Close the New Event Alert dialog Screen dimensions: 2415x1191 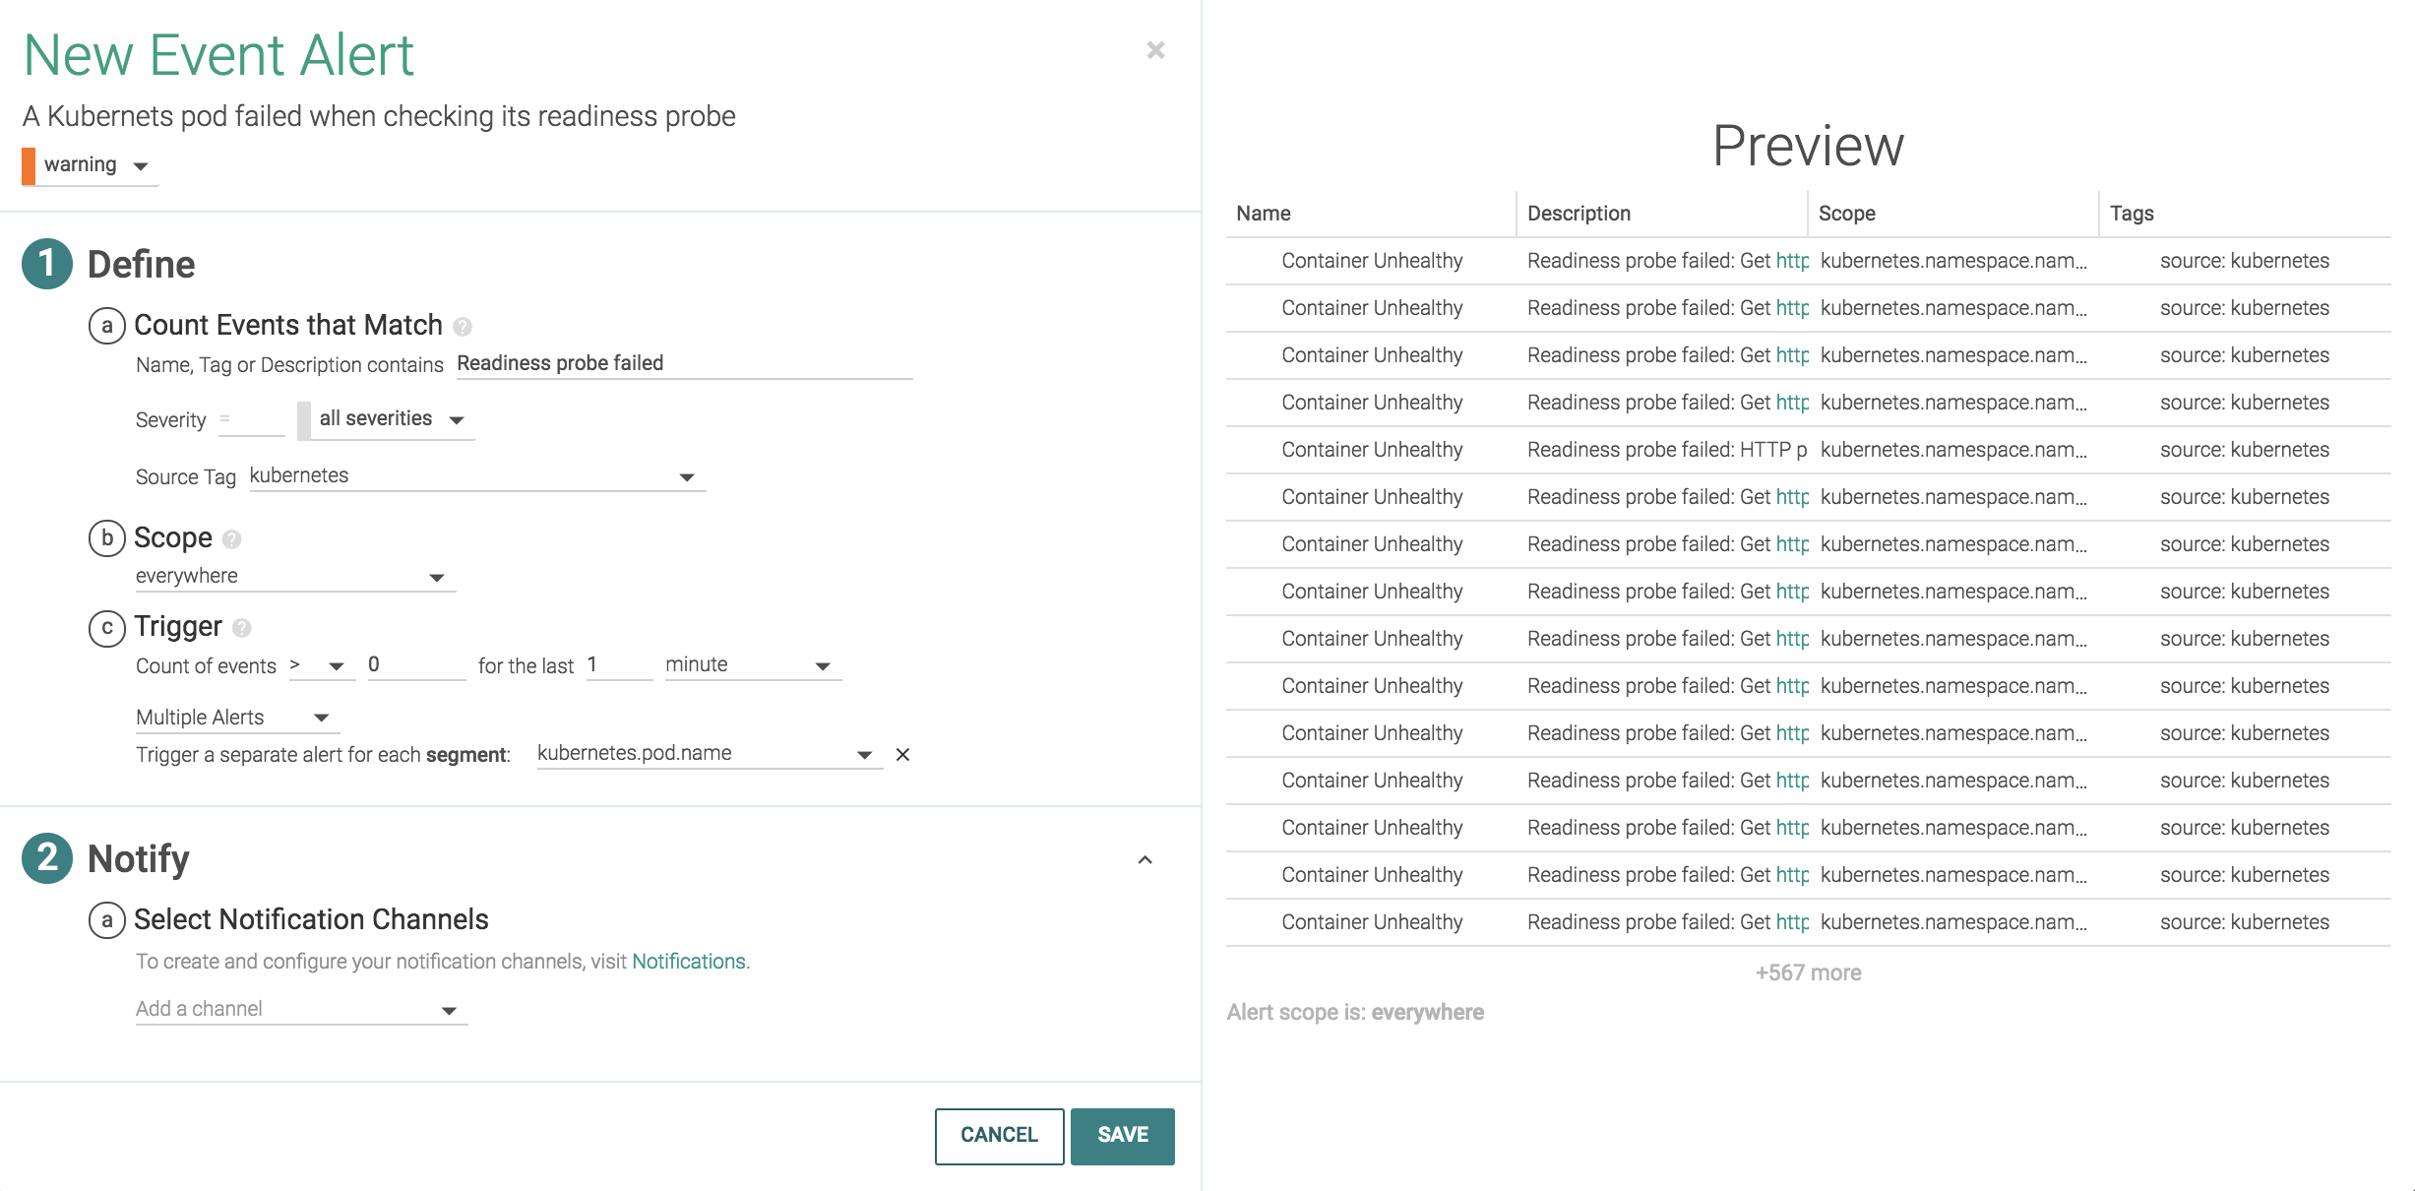[x=1155, y=50]
